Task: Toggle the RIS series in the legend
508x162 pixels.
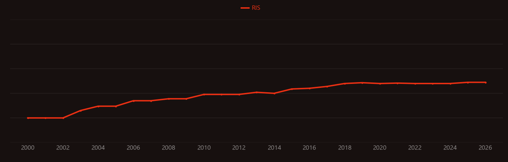Action: point(251,8)
